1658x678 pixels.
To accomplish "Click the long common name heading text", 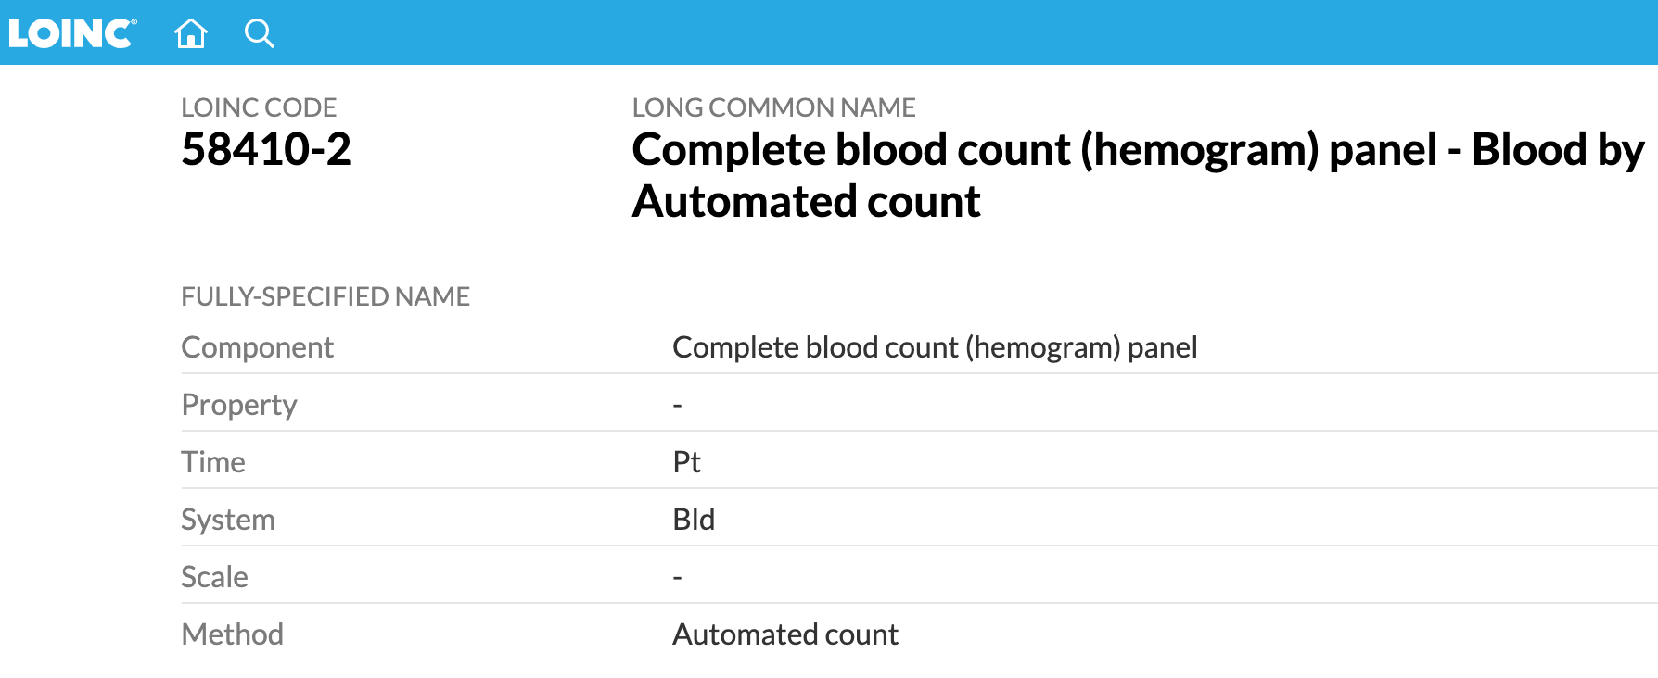I will [x=1138, y=175].
